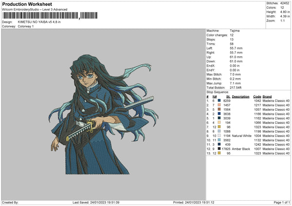The height and width of the screenshot is (206, 292).
Task: Click the height value '4.80 in'
Action: click(x=285, y=12)
